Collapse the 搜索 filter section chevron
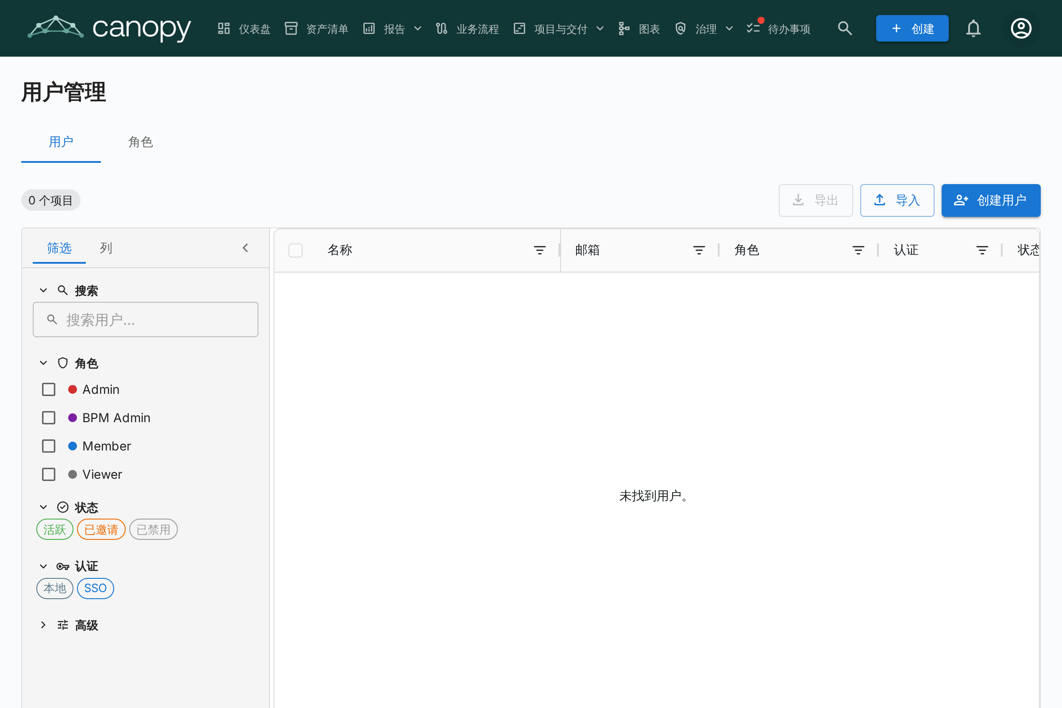 coord(43,290)
